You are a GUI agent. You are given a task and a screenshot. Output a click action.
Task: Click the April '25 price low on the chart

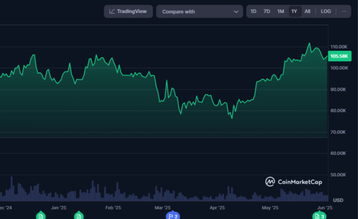(232, 118)
